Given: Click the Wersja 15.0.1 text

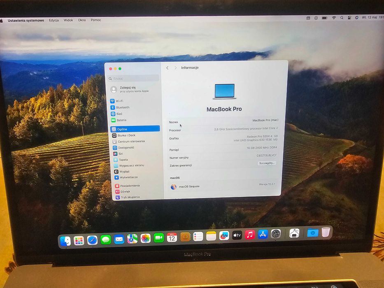Looking at the screenshot, I should click(x=267, y=184).
